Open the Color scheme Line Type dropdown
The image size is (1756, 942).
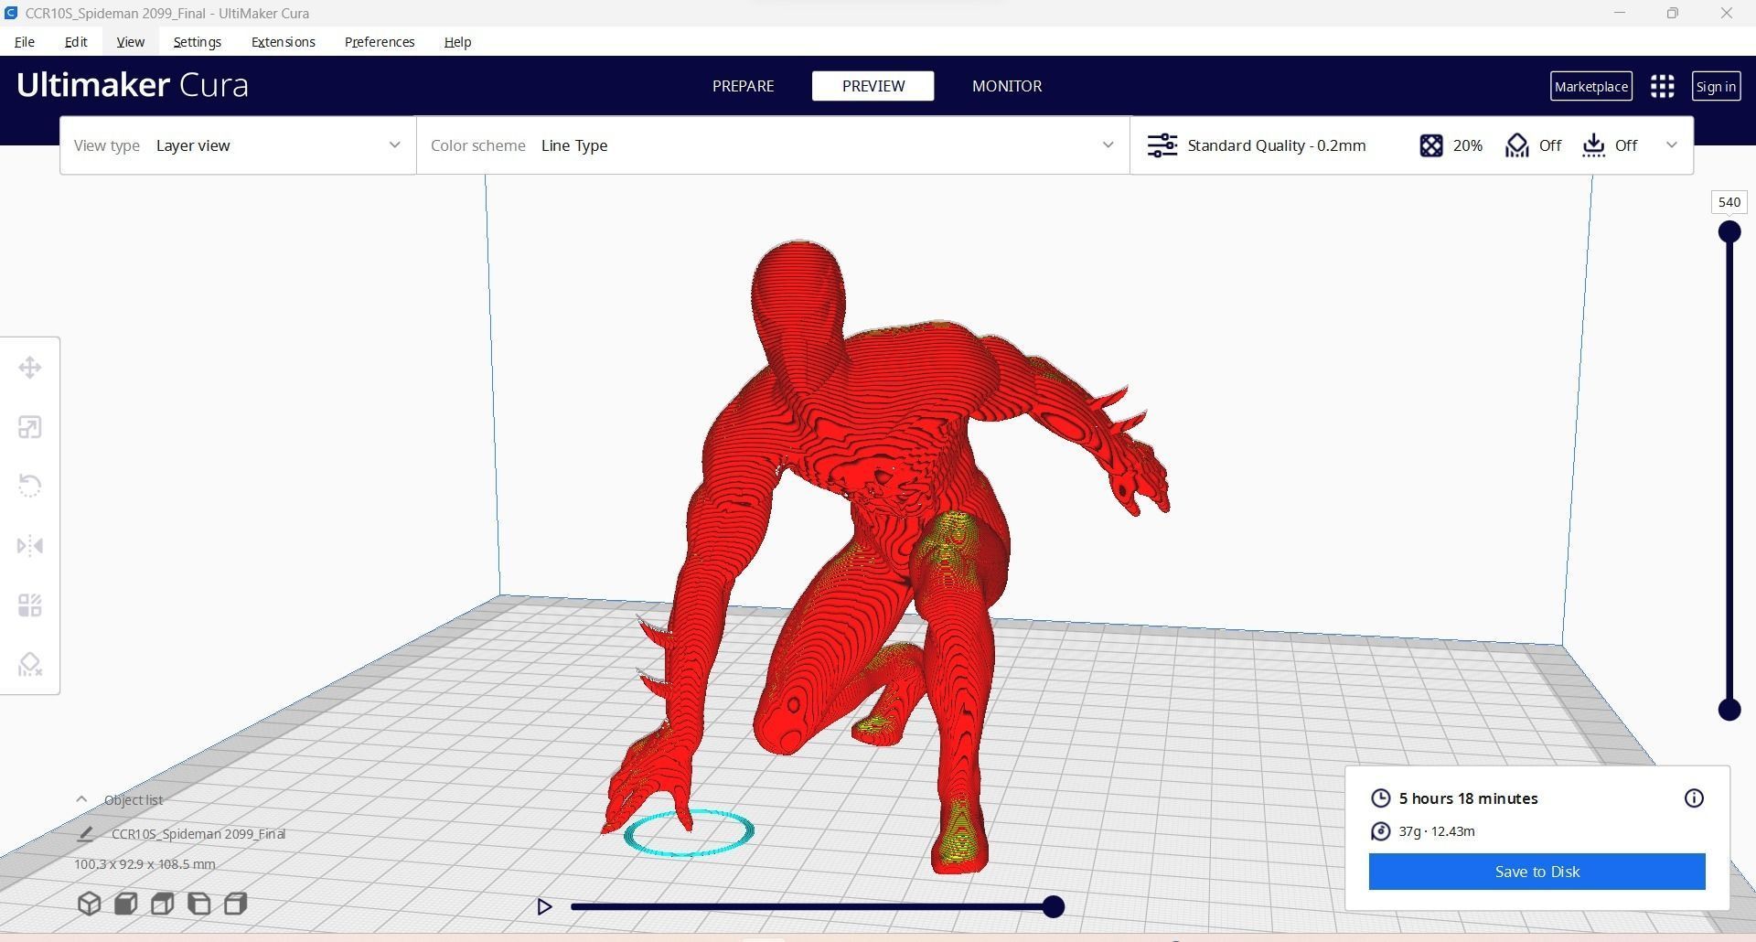tap(773, 145)
